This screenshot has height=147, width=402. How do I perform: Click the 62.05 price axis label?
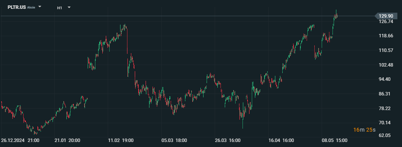pos(386,135)
